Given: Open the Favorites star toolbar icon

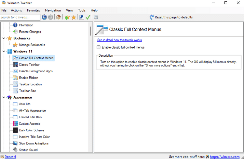Looking at the screenshot, I should (74, 17).
